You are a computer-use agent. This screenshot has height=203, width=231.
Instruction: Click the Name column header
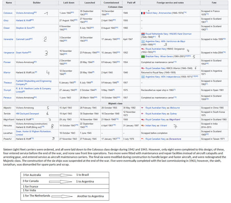(x=9, y=3)
